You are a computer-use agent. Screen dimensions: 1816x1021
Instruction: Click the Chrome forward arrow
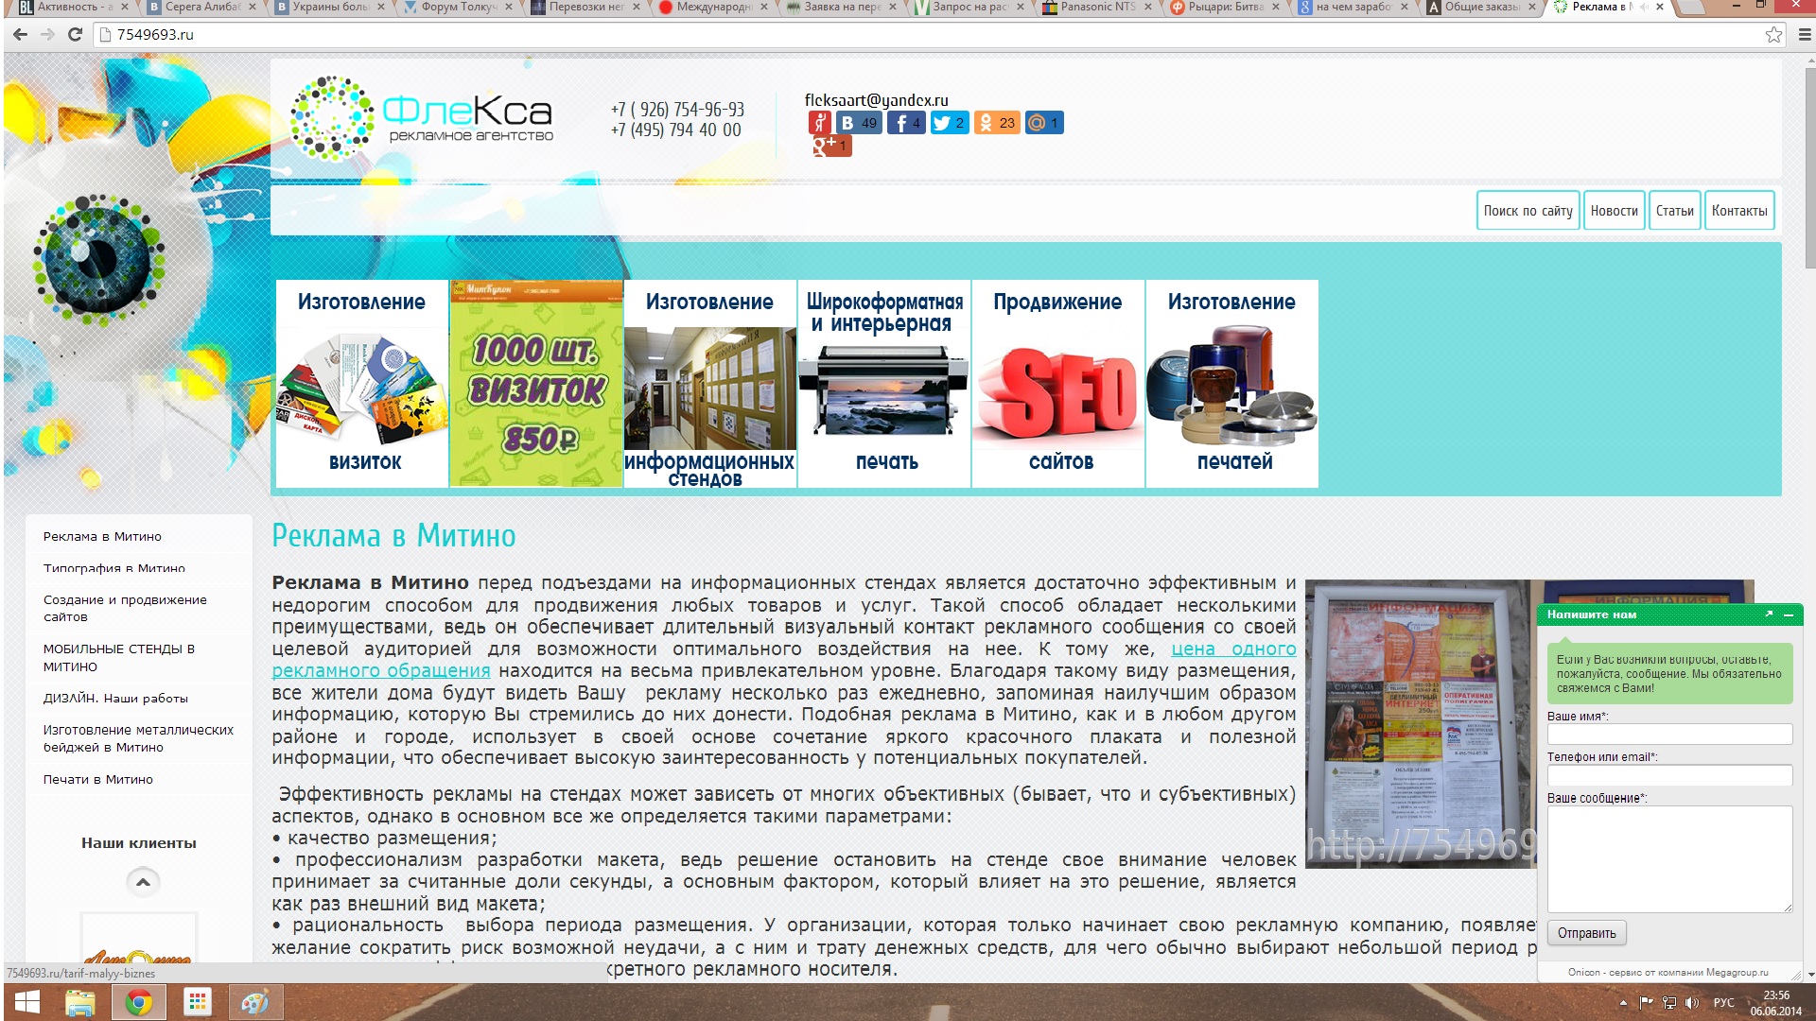[47, 35]
